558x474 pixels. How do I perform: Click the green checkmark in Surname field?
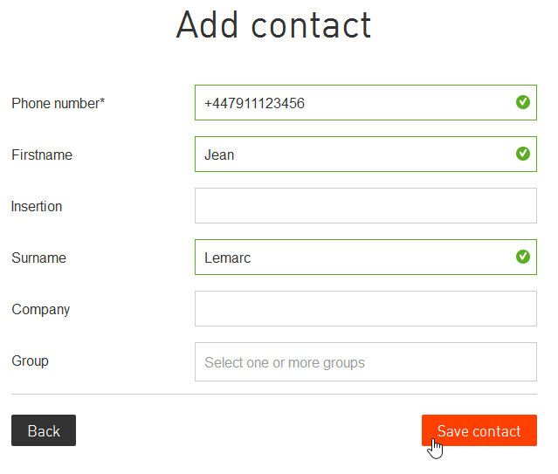click(523, 257)
